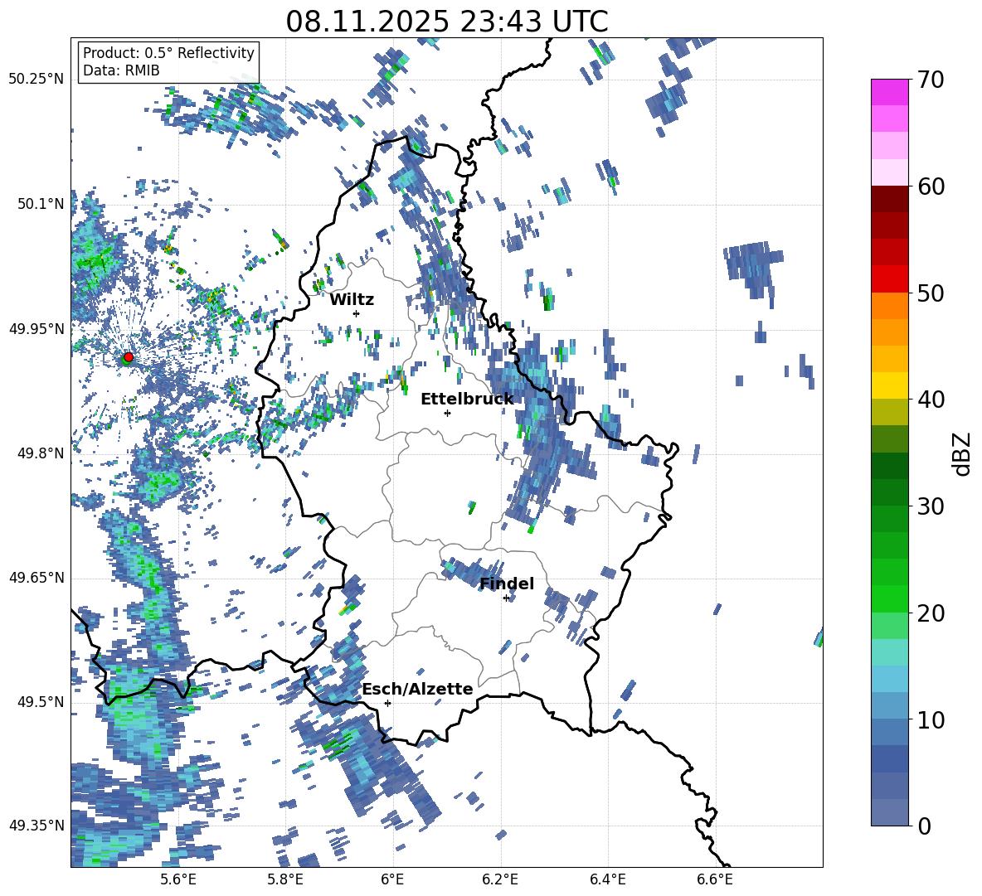Click the 6.2°E longitude label
The width and height of the screenshot is (982, 896).
click(500, 879)
